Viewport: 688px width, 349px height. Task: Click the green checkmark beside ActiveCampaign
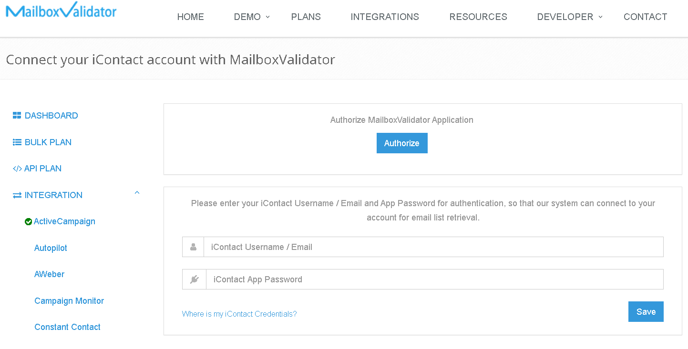click(29, 221)
